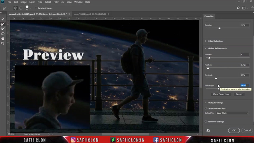Open the Image menu
Viewport: 254px width, 143px height.
23,2
